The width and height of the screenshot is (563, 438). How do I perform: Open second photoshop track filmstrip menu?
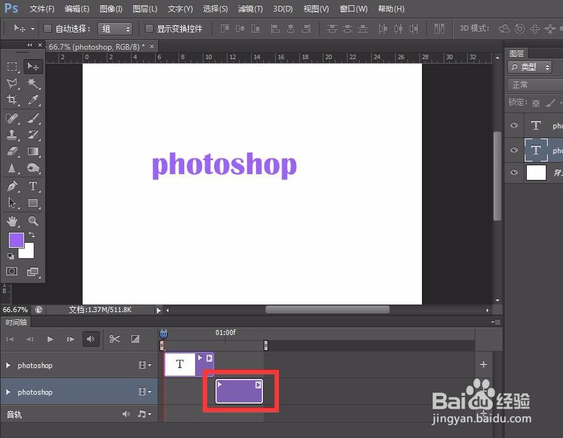click(x=145, y=392)
